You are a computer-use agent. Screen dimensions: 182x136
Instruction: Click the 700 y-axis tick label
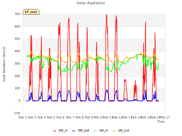pyautogui.click(x=17, y=14)
